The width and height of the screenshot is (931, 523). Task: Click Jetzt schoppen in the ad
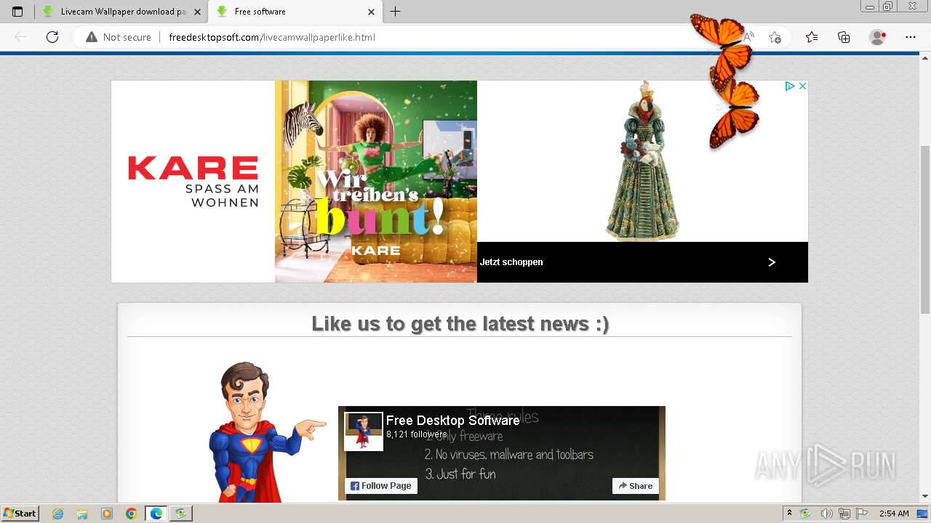pos(511,262)
